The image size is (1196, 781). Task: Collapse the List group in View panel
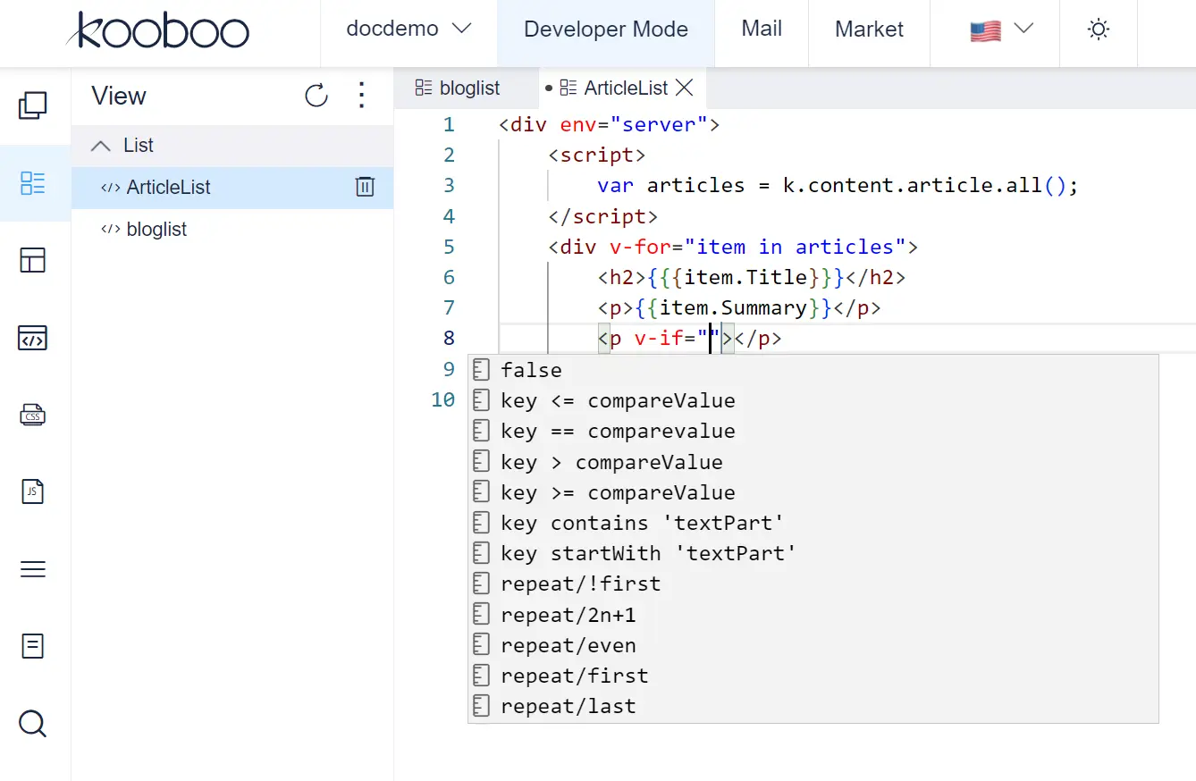click(102, 146)
